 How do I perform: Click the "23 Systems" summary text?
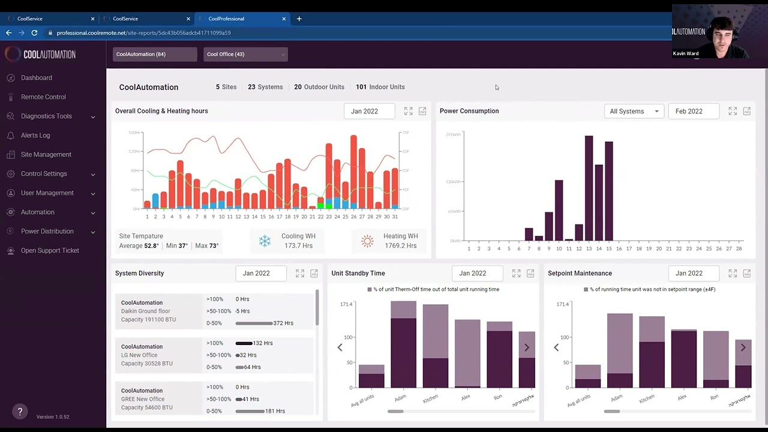[265, 87]
